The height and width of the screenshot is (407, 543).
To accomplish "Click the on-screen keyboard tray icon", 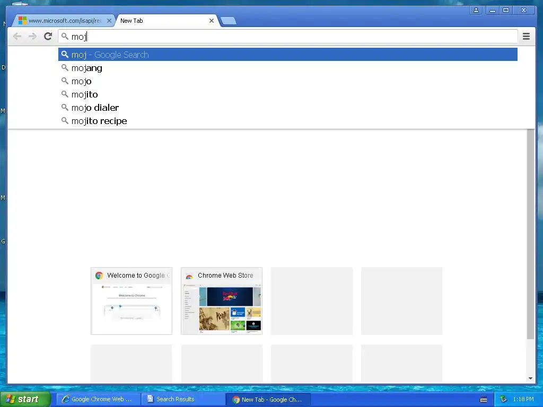I will 484,400.
